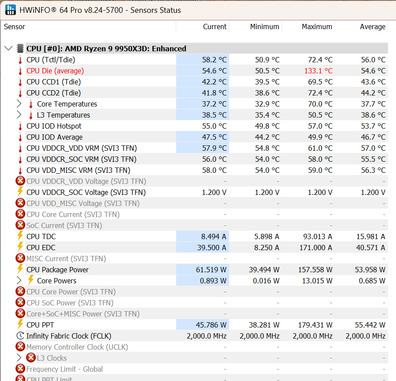Click the HWiNFO app icon in title bar
The width and height of the screenshot is (396, 381).
tap(10, 10)
